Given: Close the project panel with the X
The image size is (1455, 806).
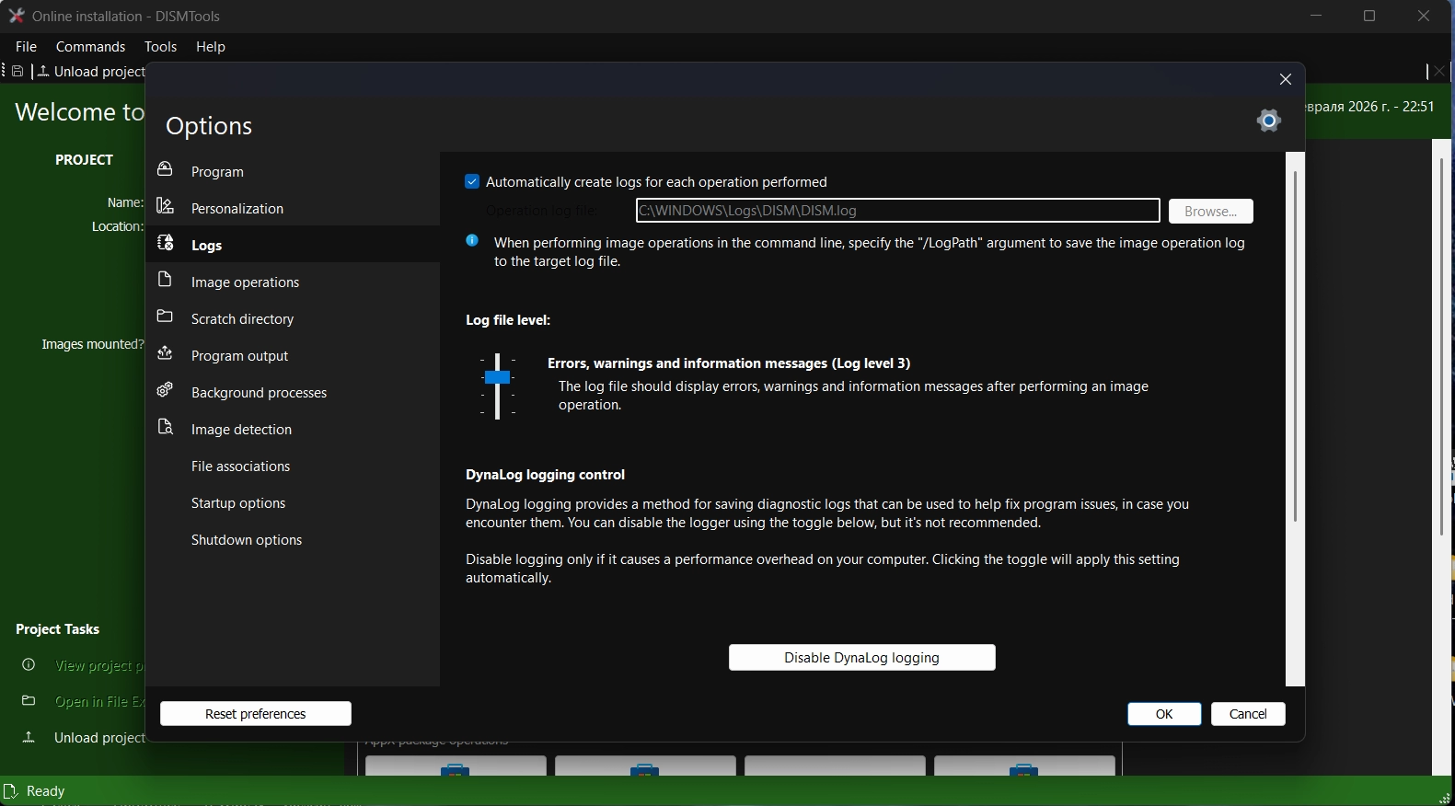Looking at the screenshot, I should pyautogui.click(x=1440, y=71).
